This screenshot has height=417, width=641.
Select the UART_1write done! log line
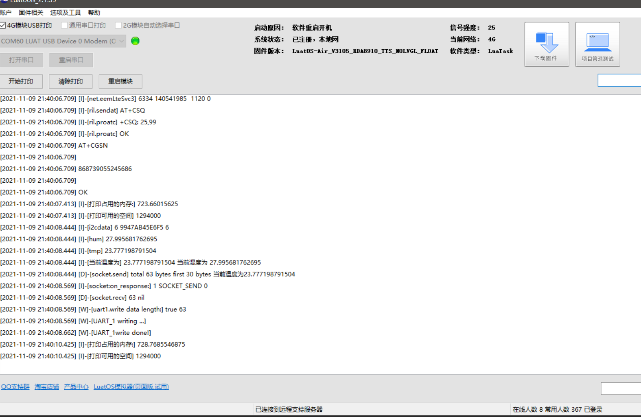coord(76,333)
